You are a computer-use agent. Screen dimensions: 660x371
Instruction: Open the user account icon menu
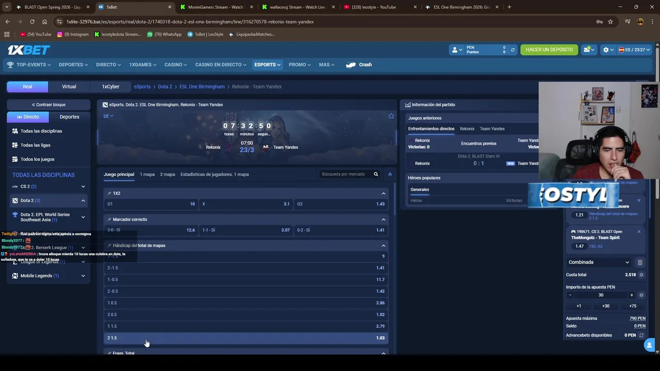tap(456, 50)
